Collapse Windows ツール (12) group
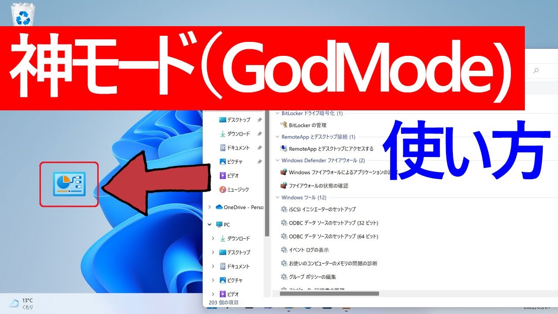Image resolution: width=558 pixels, height=314 pixels. coord(277,198)
